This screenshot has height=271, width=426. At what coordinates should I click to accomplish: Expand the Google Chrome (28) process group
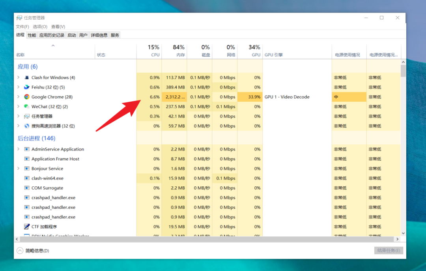19,97
